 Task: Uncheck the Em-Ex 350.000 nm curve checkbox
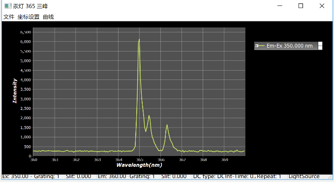257,46
